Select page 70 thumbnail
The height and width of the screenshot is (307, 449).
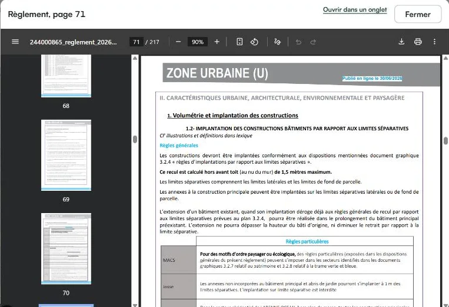(66, 248)
